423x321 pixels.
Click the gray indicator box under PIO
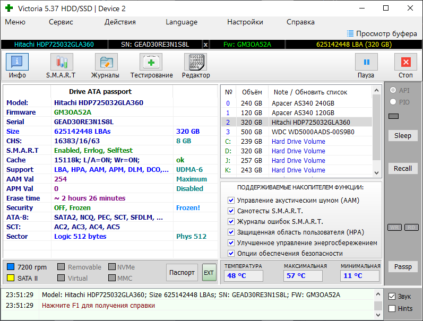394,116
